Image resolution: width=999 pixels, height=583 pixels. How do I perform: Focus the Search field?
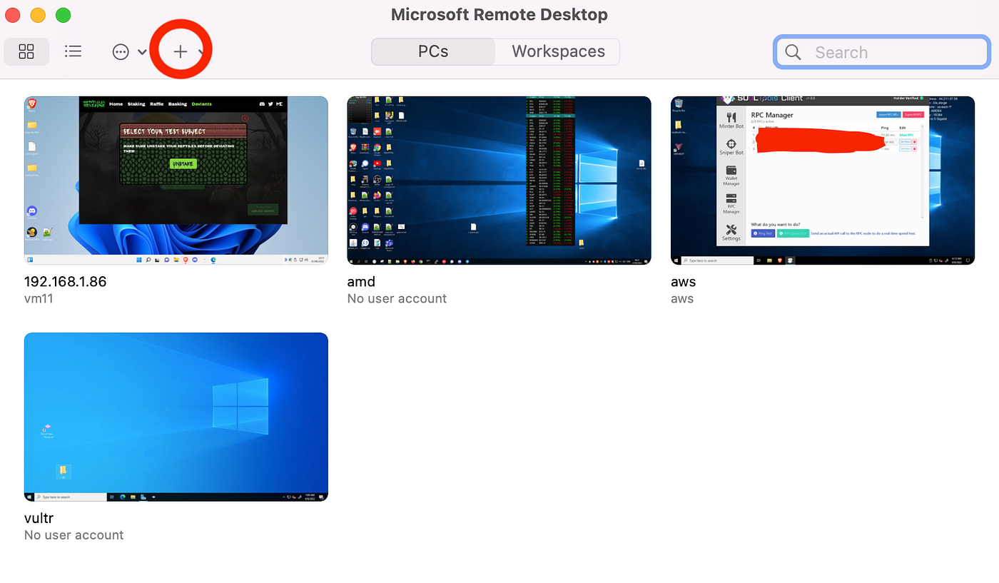coord(882,52)
